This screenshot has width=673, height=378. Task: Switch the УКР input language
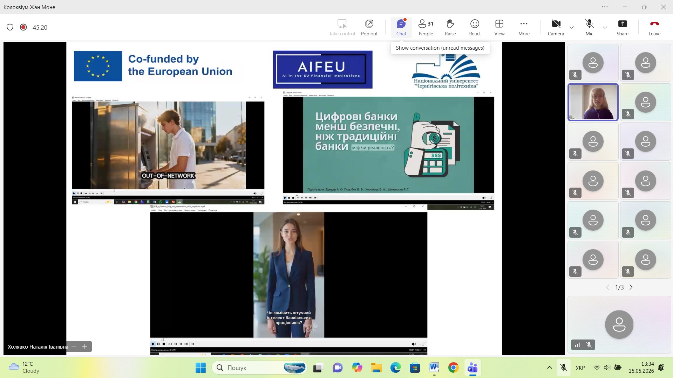tap(580, 367)
